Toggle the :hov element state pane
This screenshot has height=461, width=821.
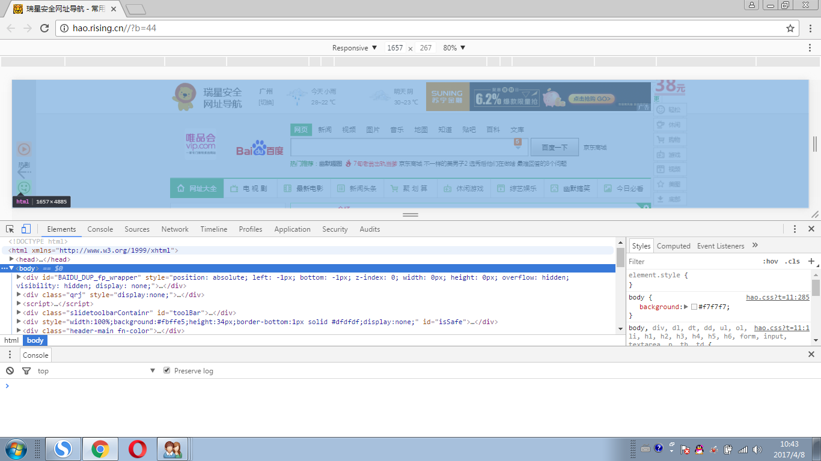[770, 261]
